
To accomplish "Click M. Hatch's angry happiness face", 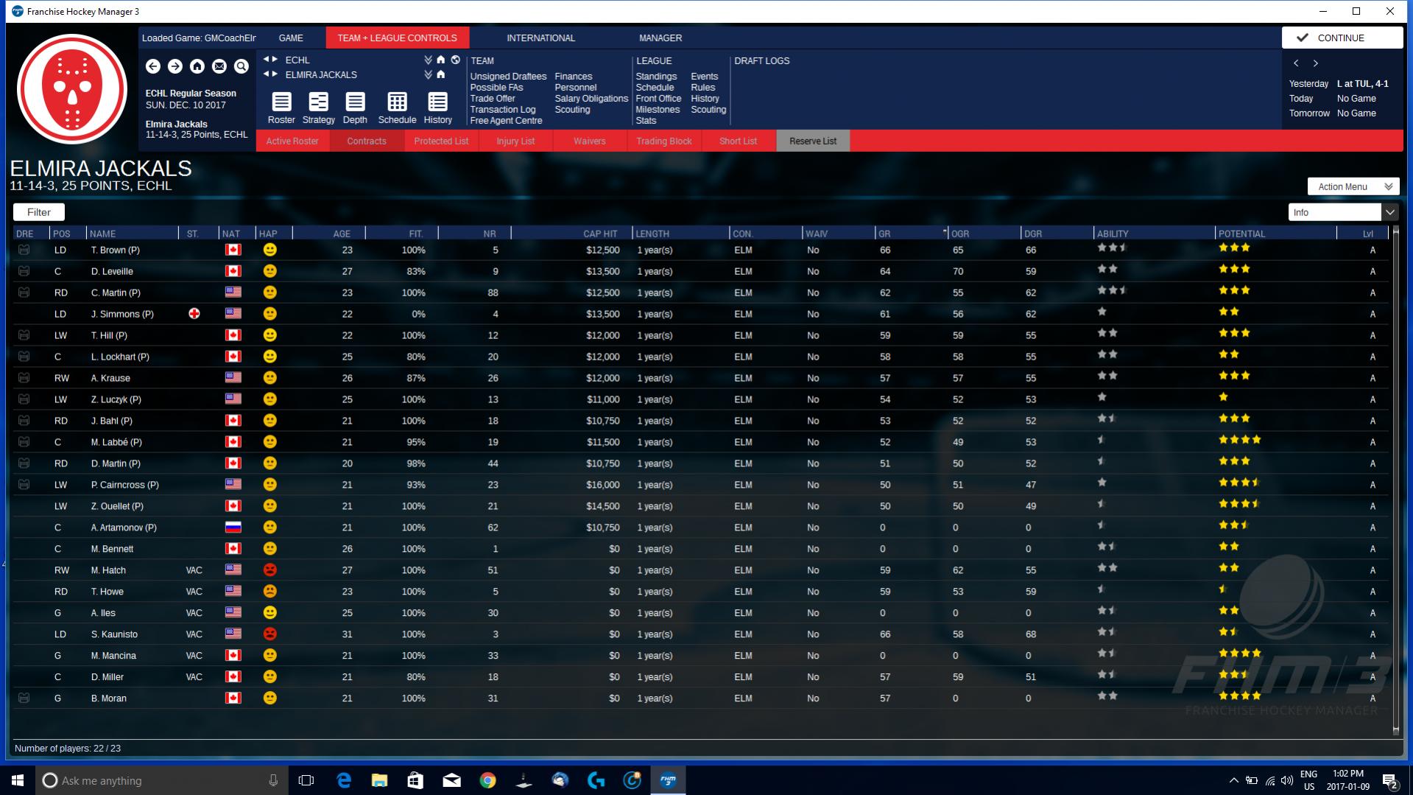I will click(270, 570).
